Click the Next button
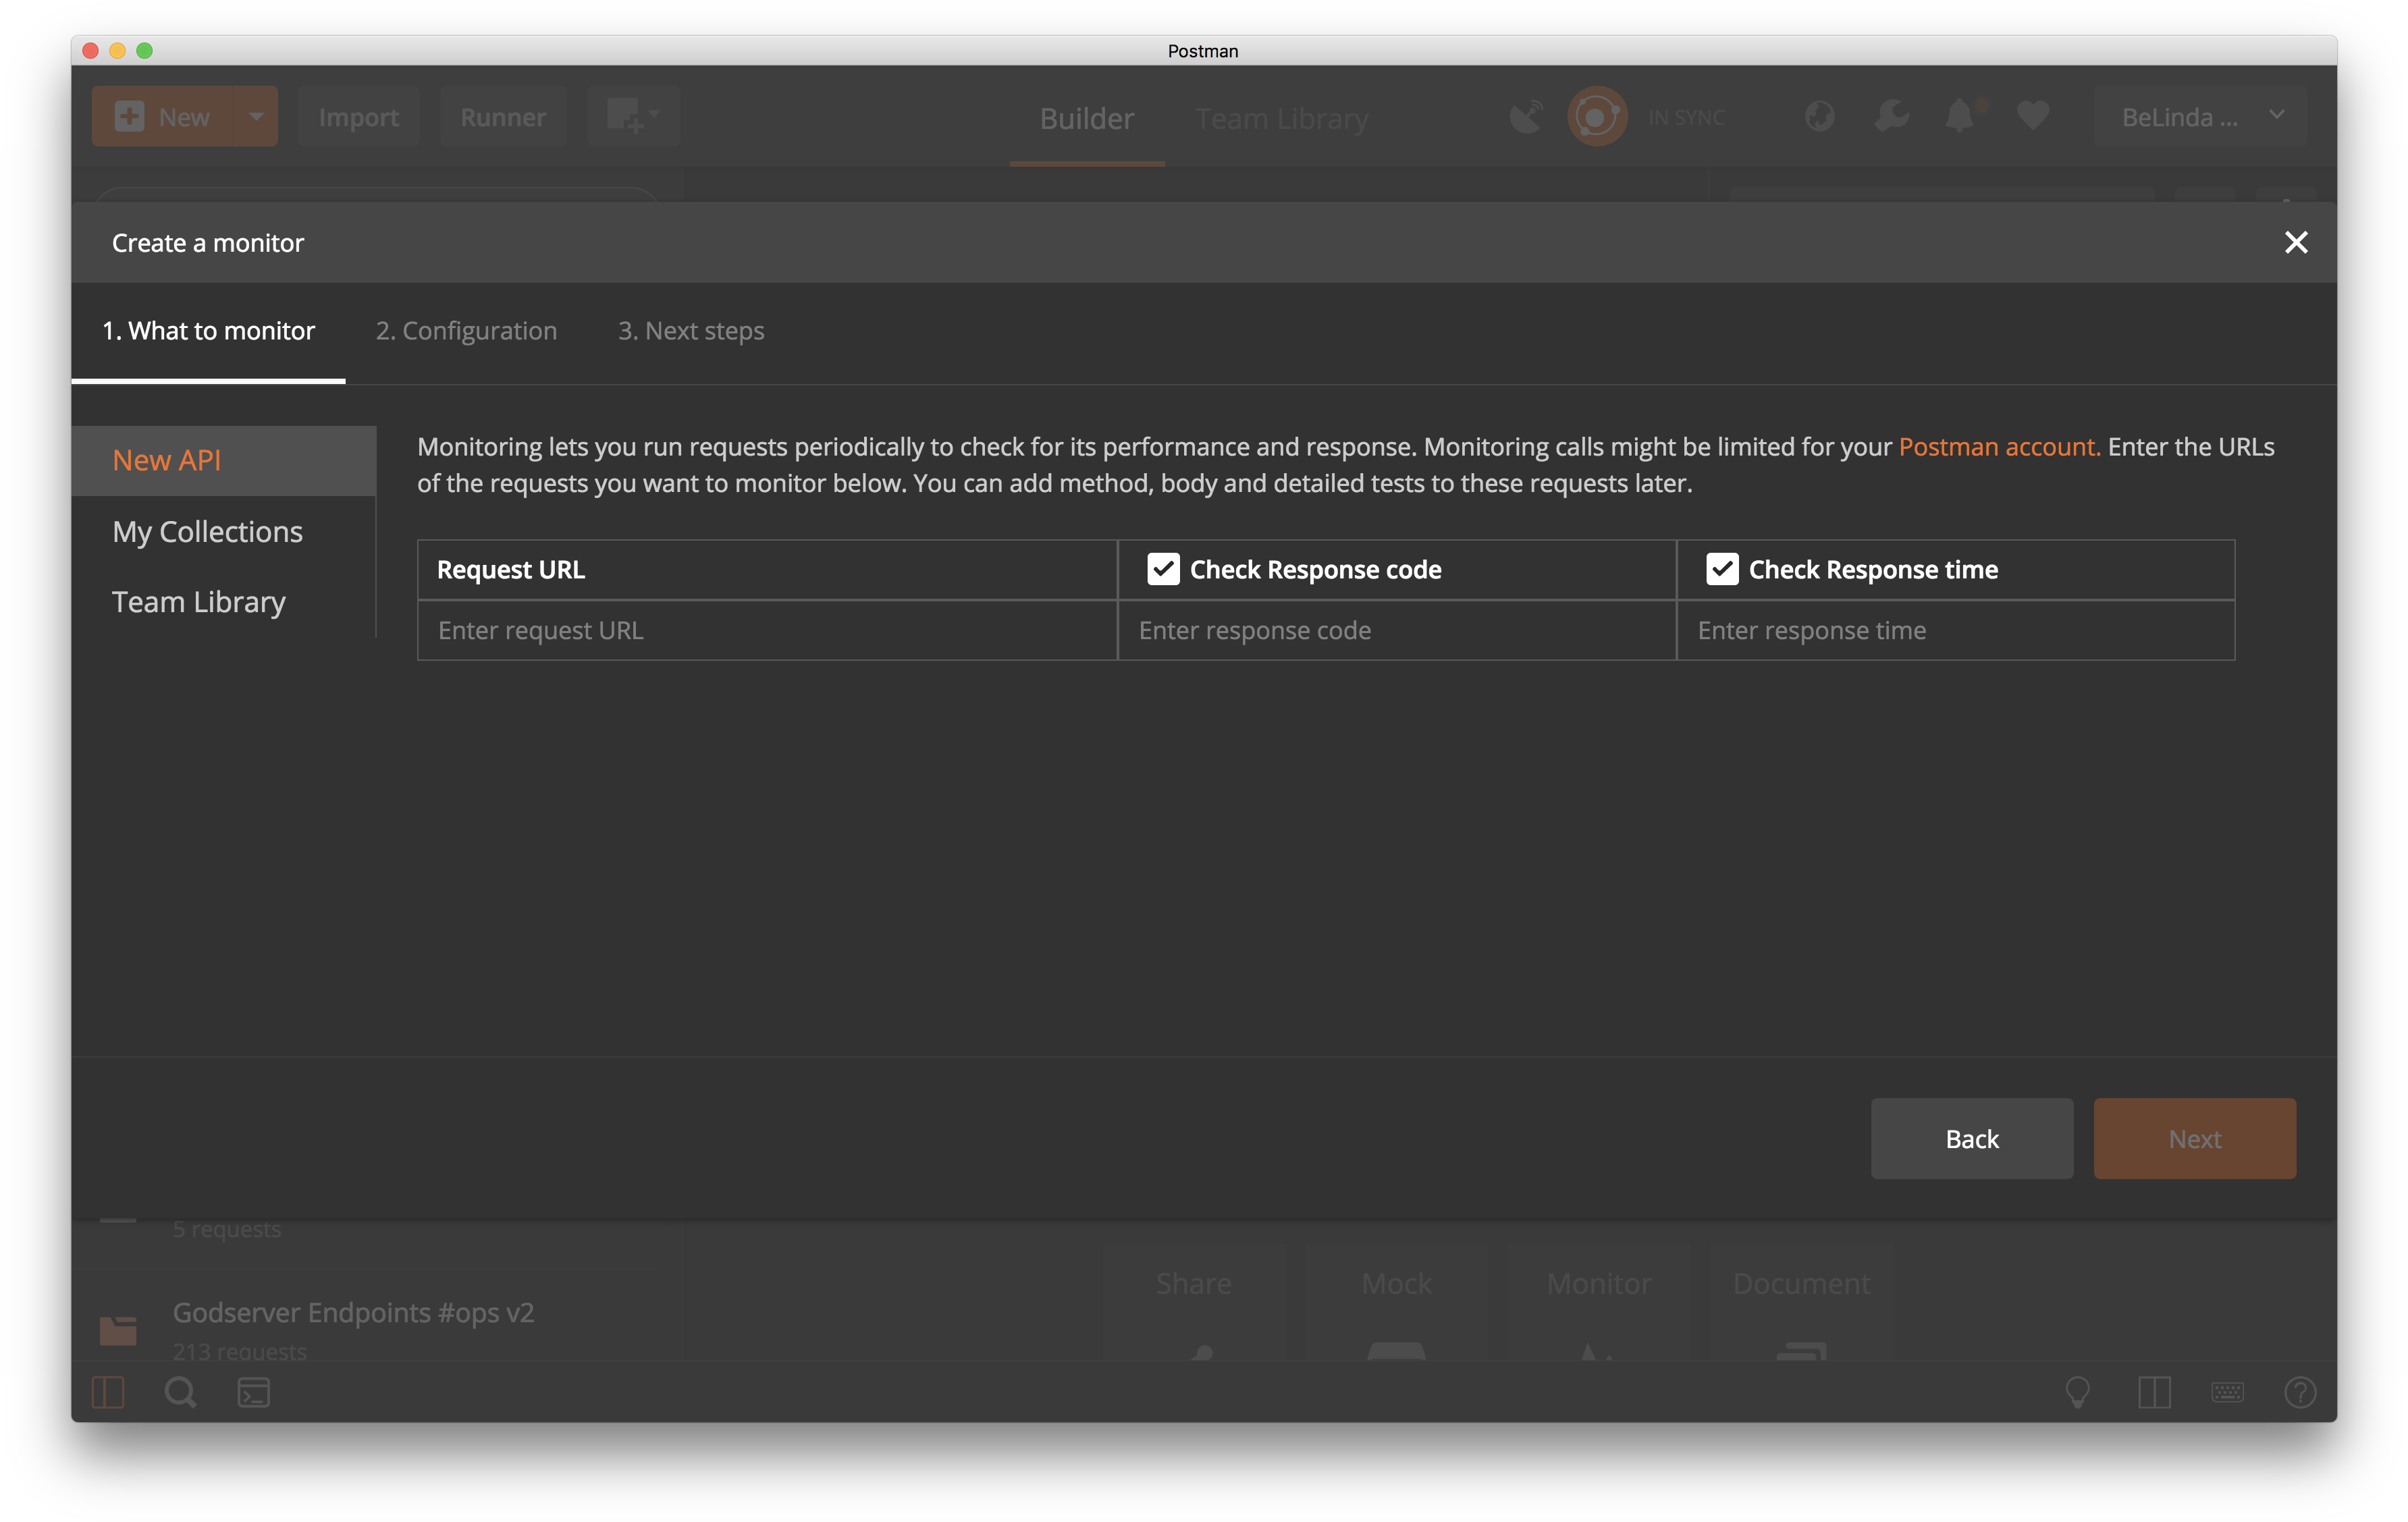The height and width of the screenshot is (1522, 2408). (2195, 1138)
